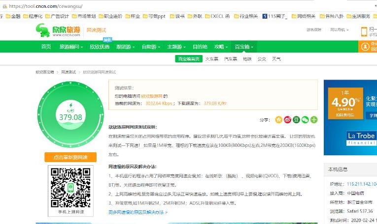377x224 pixels.
Task: Go to 首页 in the green navbar
Action: coord(46,47)
